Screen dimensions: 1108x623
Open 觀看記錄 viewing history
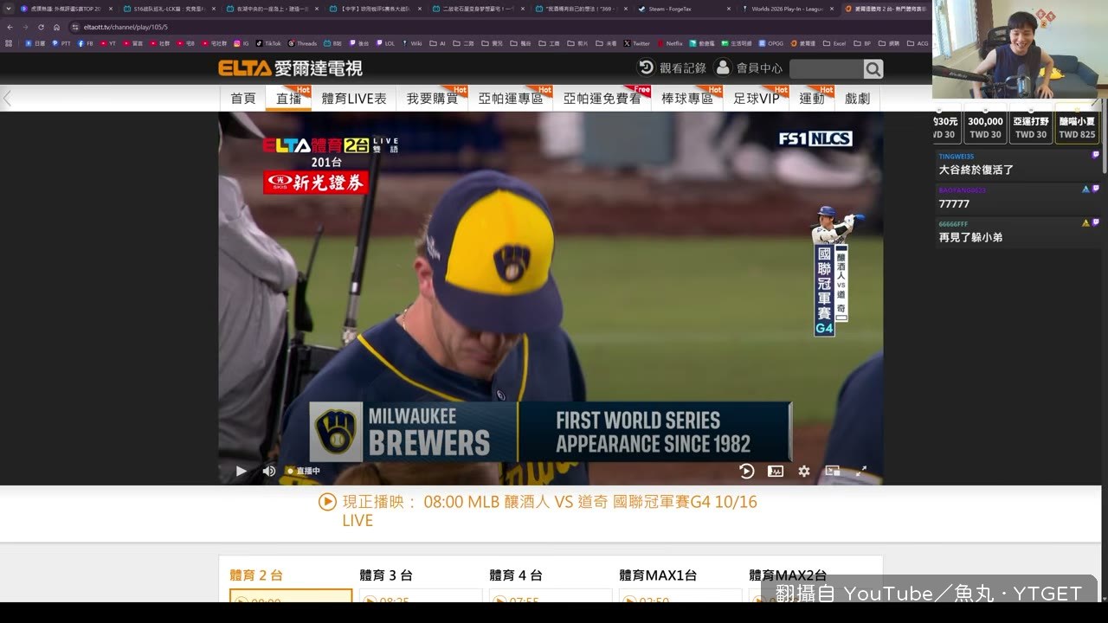point(672,67)
